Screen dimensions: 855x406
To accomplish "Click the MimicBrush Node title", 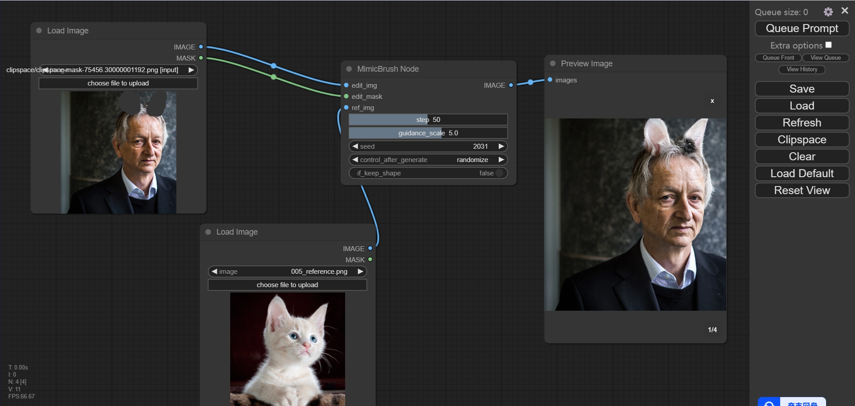I will tap(388, 69).
